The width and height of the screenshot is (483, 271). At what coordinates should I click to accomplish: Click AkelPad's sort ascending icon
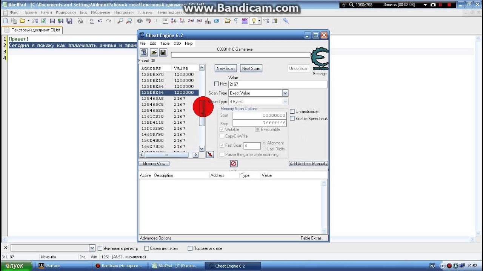174,21
